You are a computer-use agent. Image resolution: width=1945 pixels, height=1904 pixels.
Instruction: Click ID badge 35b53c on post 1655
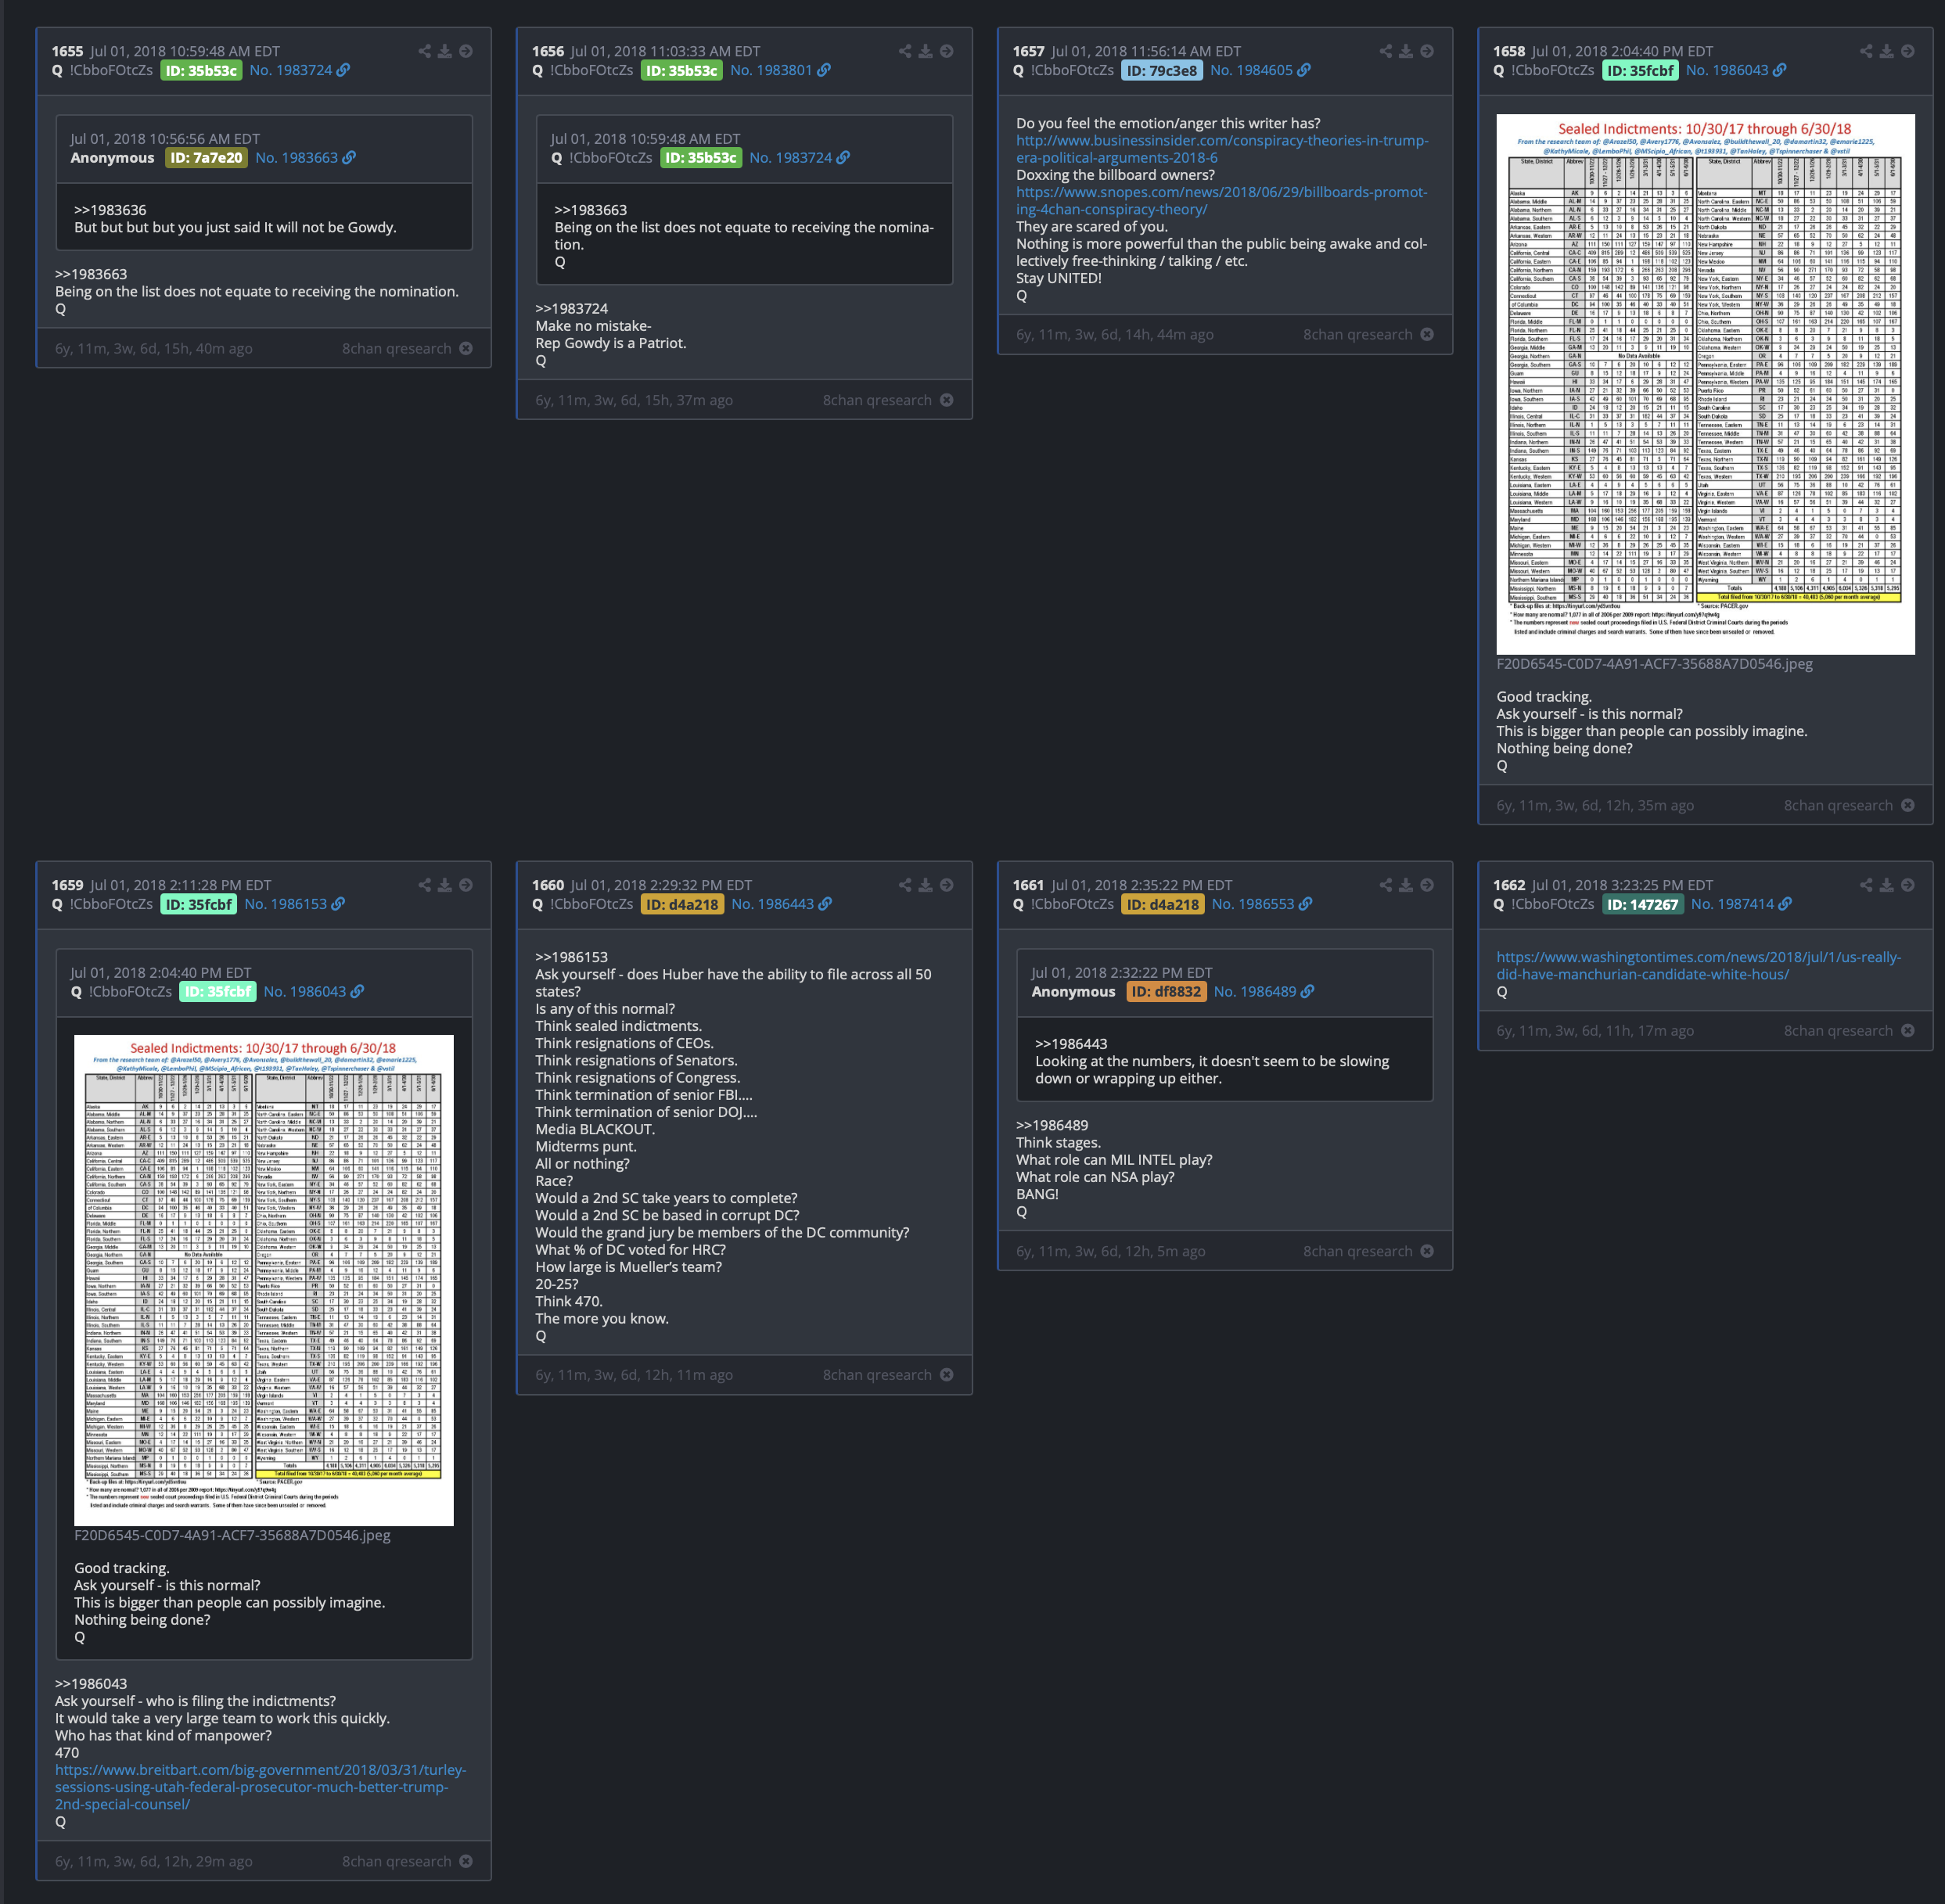[201, 70]
